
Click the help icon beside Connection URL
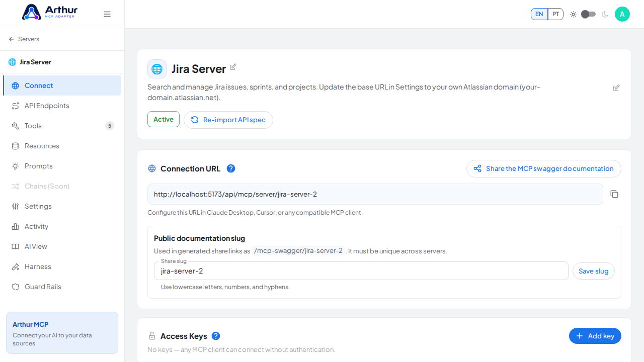point(231,168)
